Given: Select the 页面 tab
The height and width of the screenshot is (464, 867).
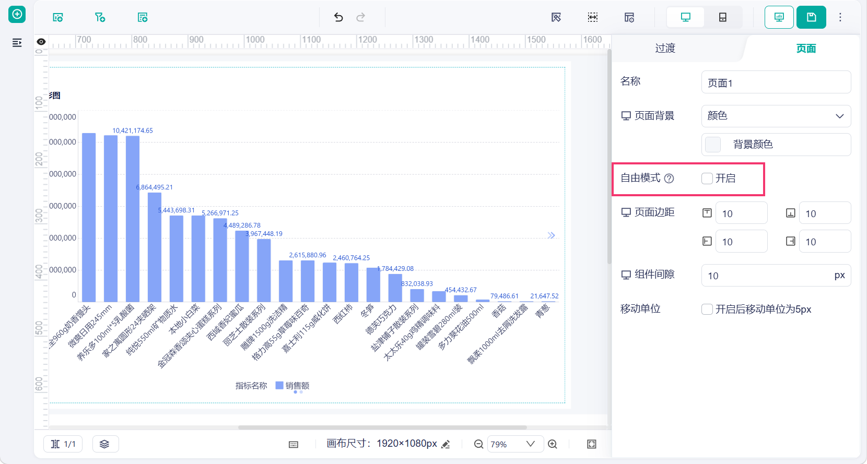Looking at the screenshot, I should point(806,49).
